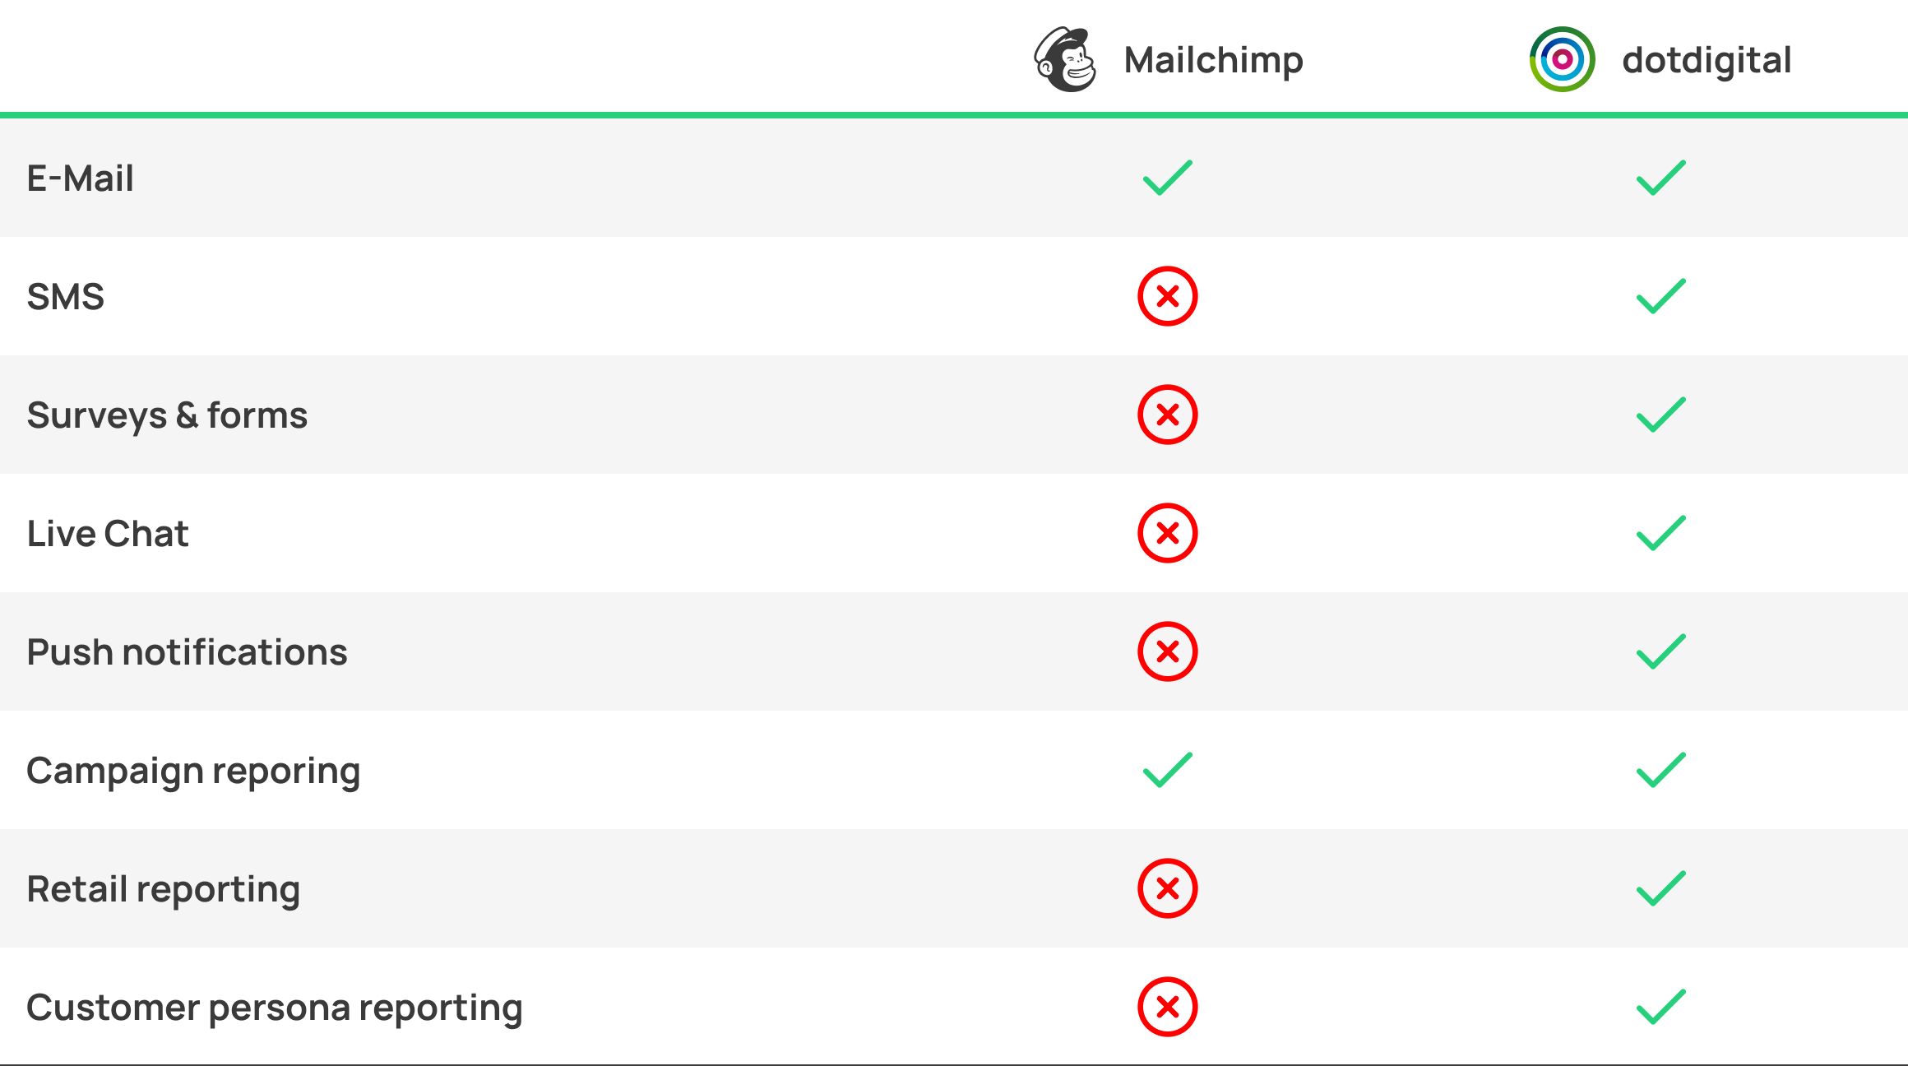
Task: Click the red X for Mailchimp SMS
Action: [x=1167, y=296]
